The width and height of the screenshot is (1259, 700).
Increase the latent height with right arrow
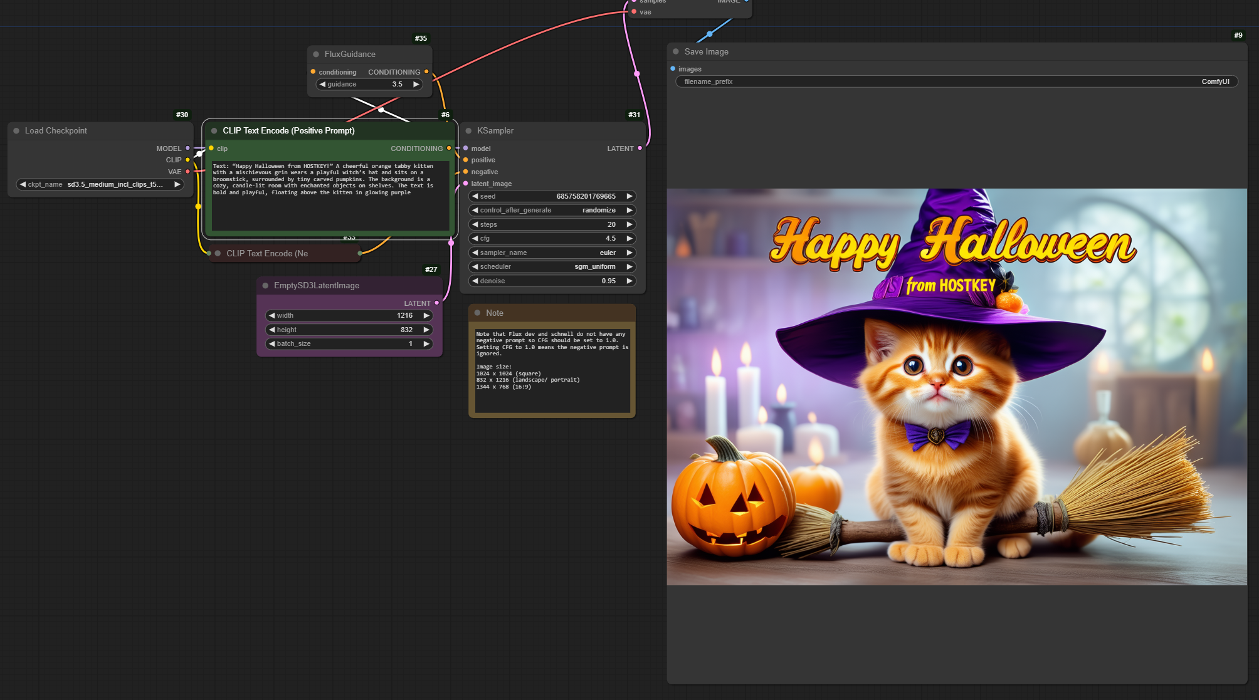click(x=426, y=330)
